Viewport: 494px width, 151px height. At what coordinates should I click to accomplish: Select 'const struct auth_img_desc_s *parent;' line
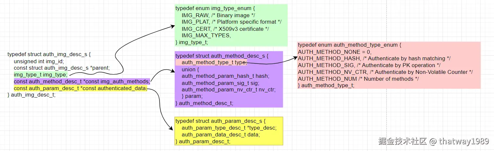pos(62,68)
